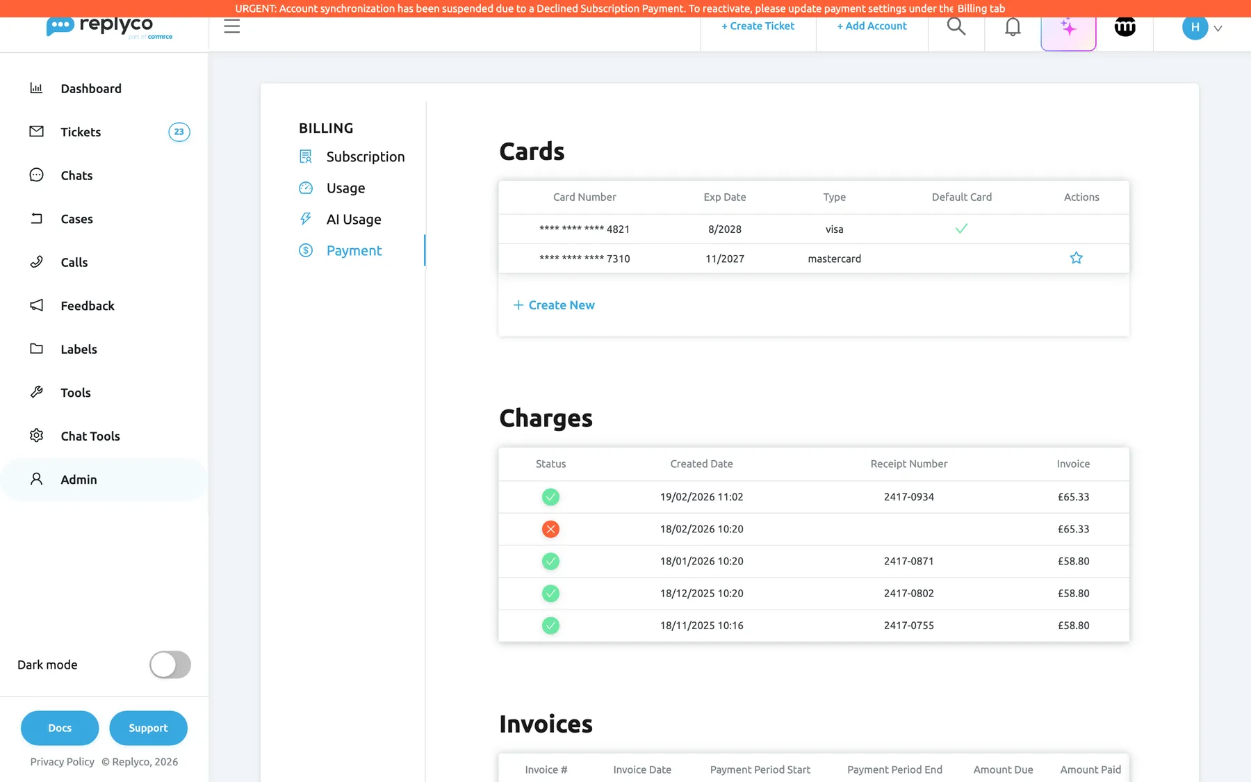Click + Create Ticket
The image size is (1251, 782).
click(x=758, y=26)
